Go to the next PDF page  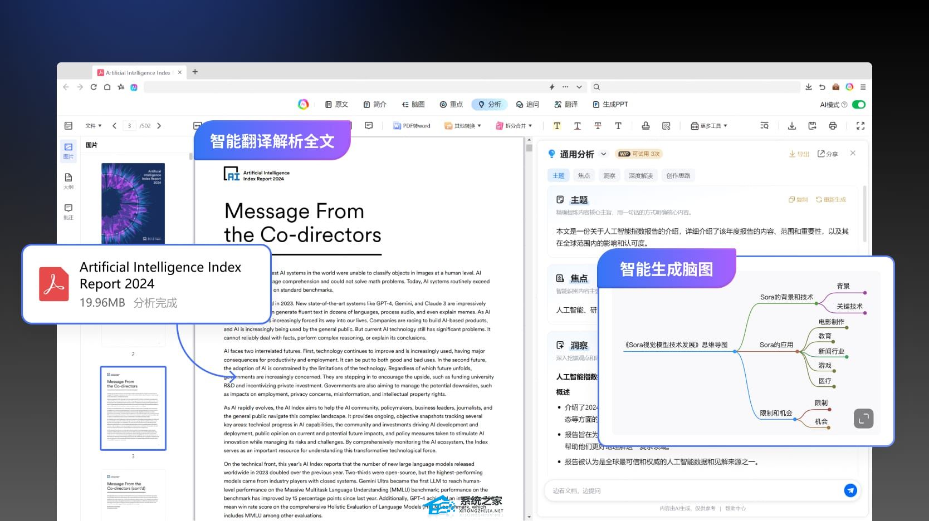pos(159,126)
